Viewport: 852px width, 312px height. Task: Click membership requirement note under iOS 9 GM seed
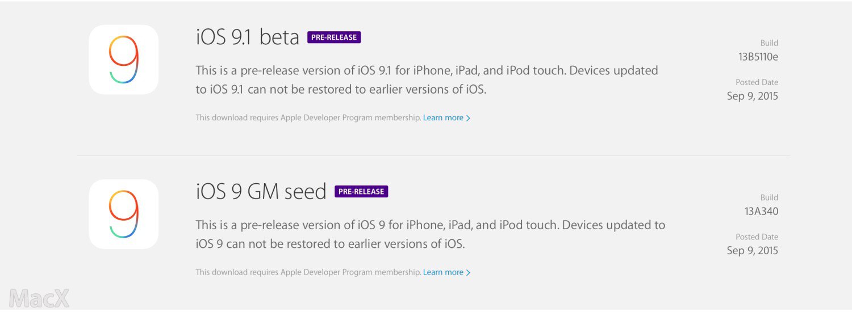pos(308,272)
